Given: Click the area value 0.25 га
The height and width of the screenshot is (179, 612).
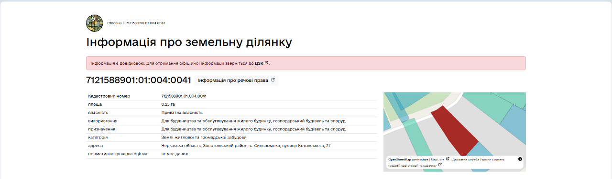Looking at the screenshot, I should 168,104.
